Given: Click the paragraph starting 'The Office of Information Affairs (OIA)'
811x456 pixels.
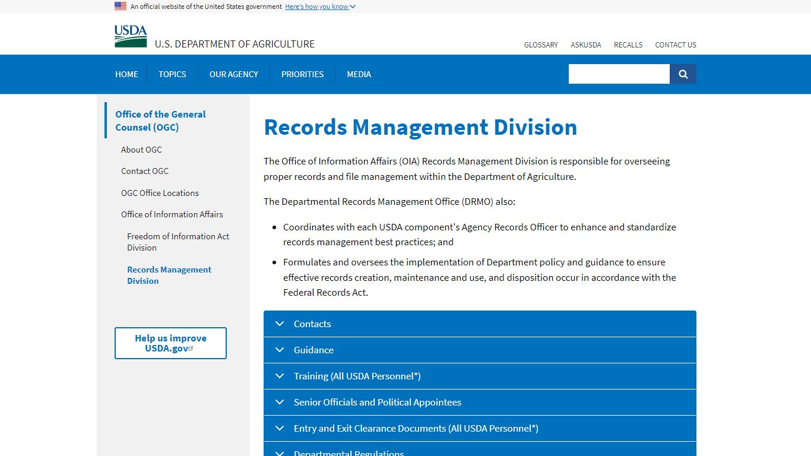Looking at the screenshot, I should click(x=467, y=169).
